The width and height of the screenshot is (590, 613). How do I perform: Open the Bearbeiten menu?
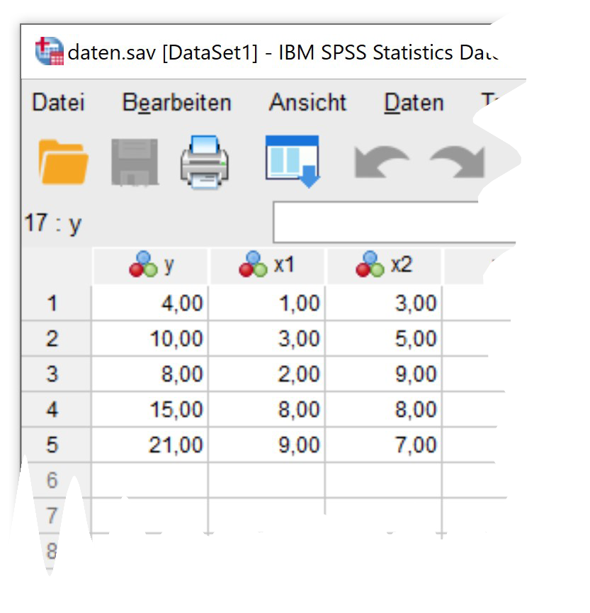point(176,103)
